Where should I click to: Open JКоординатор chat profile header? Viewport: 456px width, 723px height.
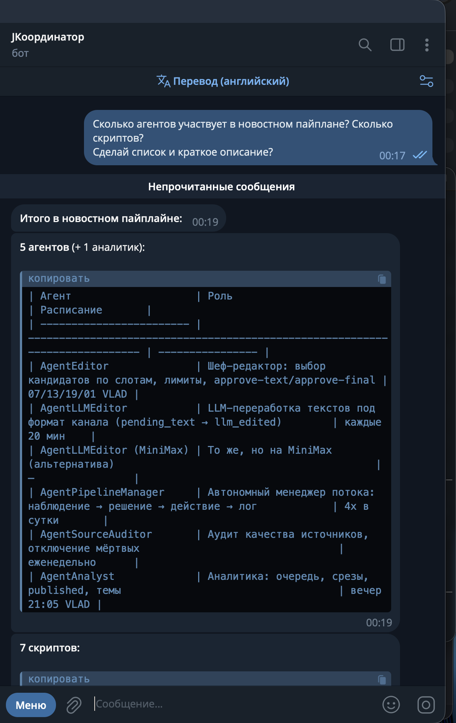[x=48, y=37]
